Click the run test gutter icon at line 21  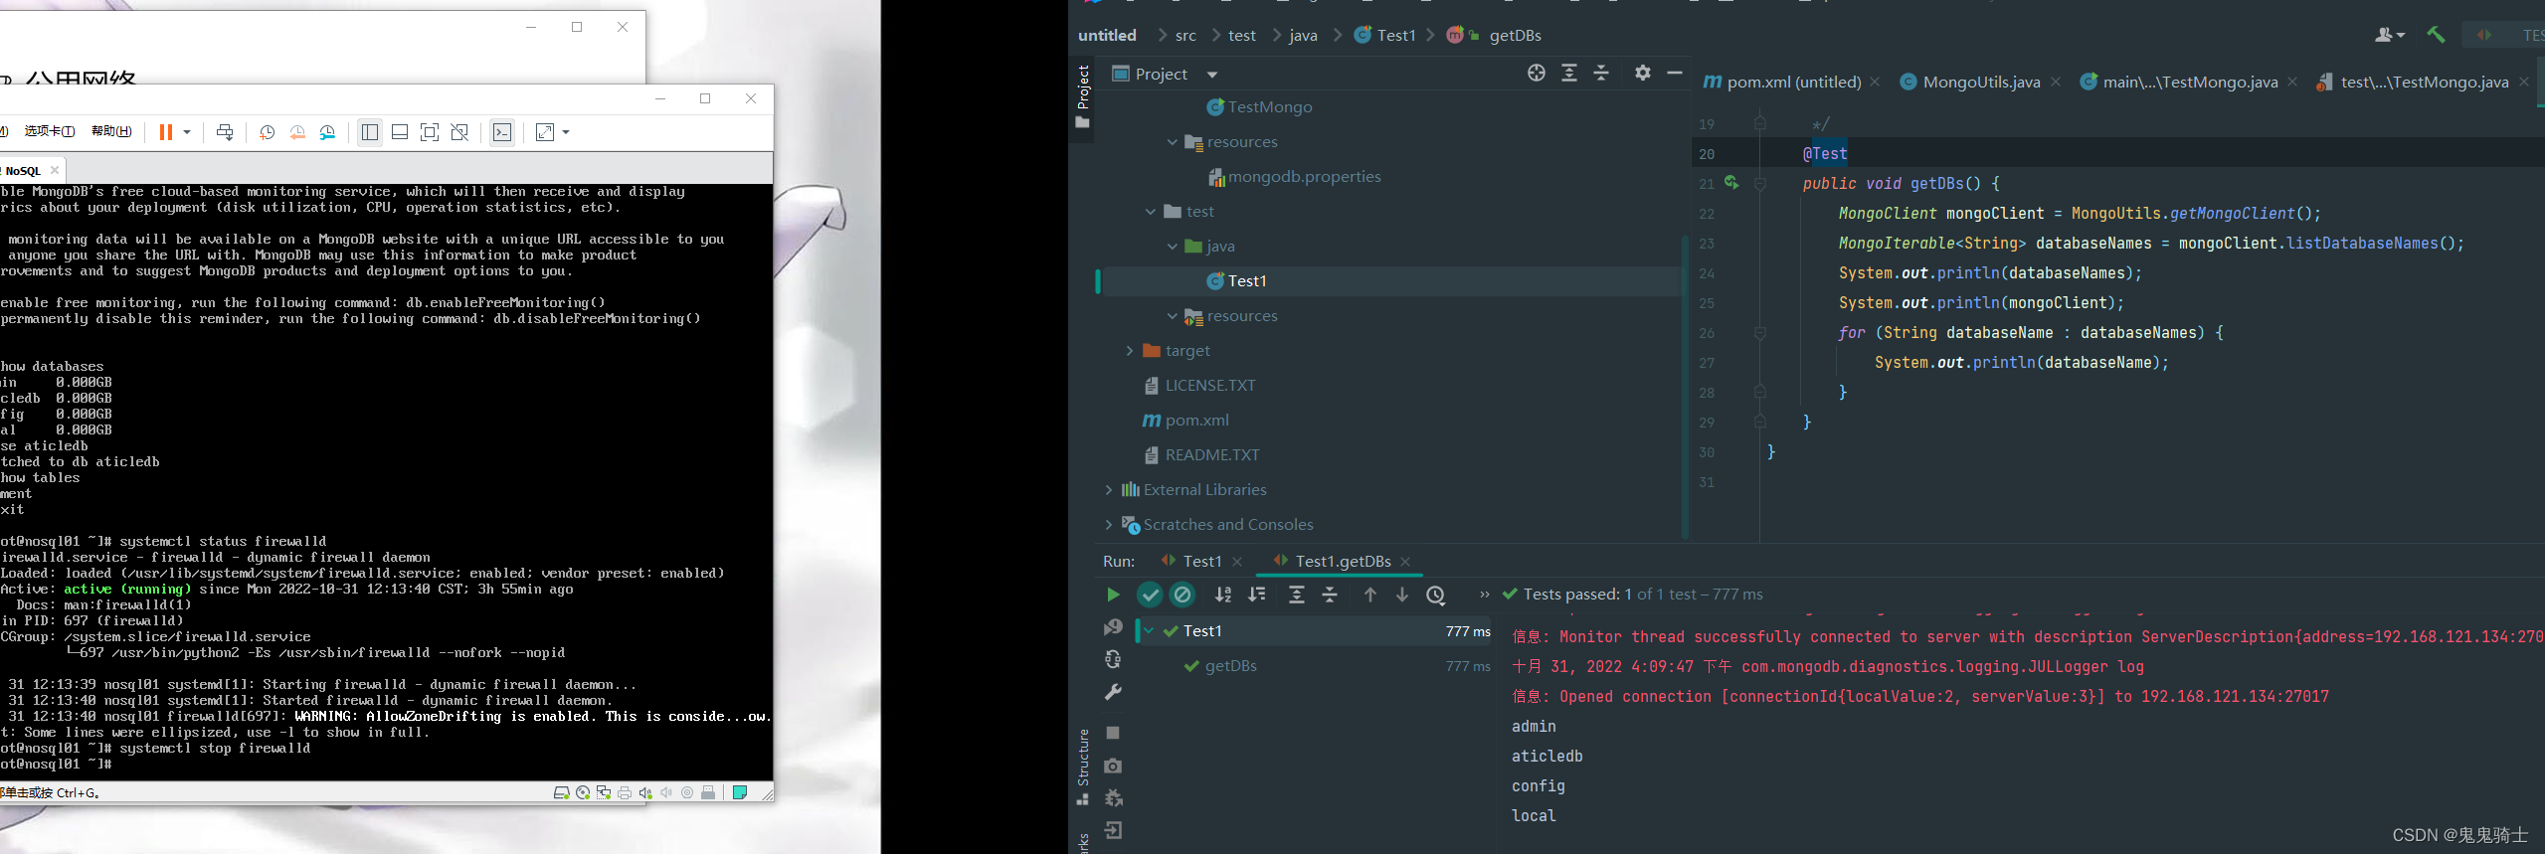(x=1731, y=183)
